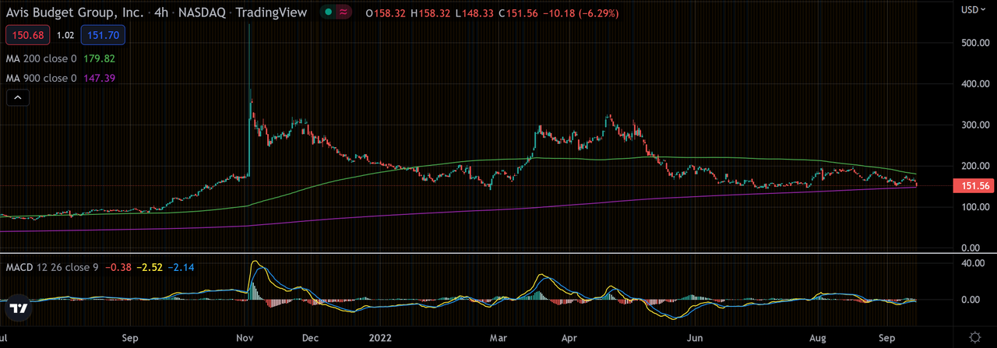Click the Jun label on the time axis
Screen dimensions: 997x348
[x=696, y=339]
